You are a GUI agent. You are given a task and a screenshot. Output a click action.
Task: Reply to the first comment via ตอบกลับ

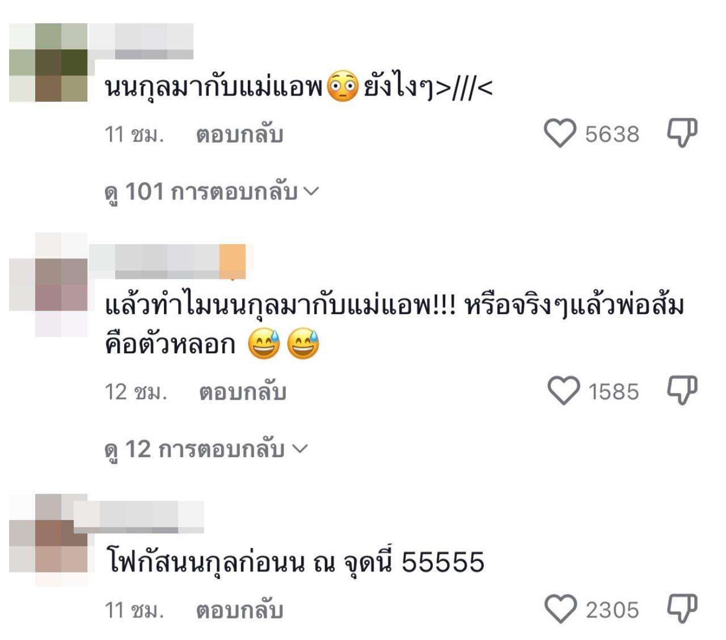[239, 135]
